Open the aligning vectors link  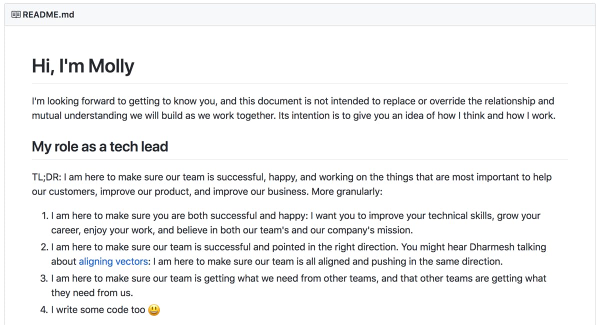pos(112,261)
